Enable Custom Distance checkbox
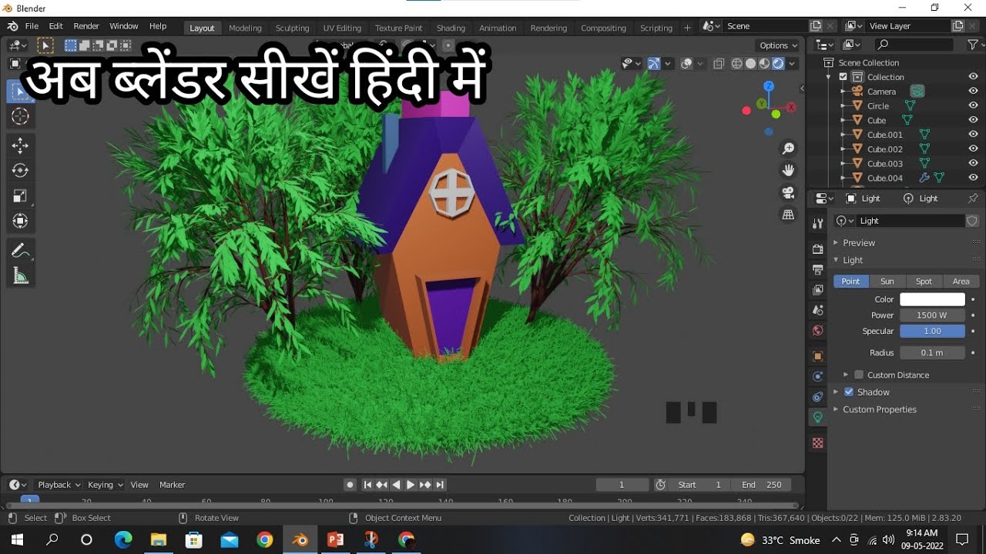The height and width of the screenshot is (554, 986). pyautogui.click(x=859, y=375)
